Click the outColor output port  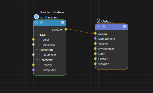66,29
